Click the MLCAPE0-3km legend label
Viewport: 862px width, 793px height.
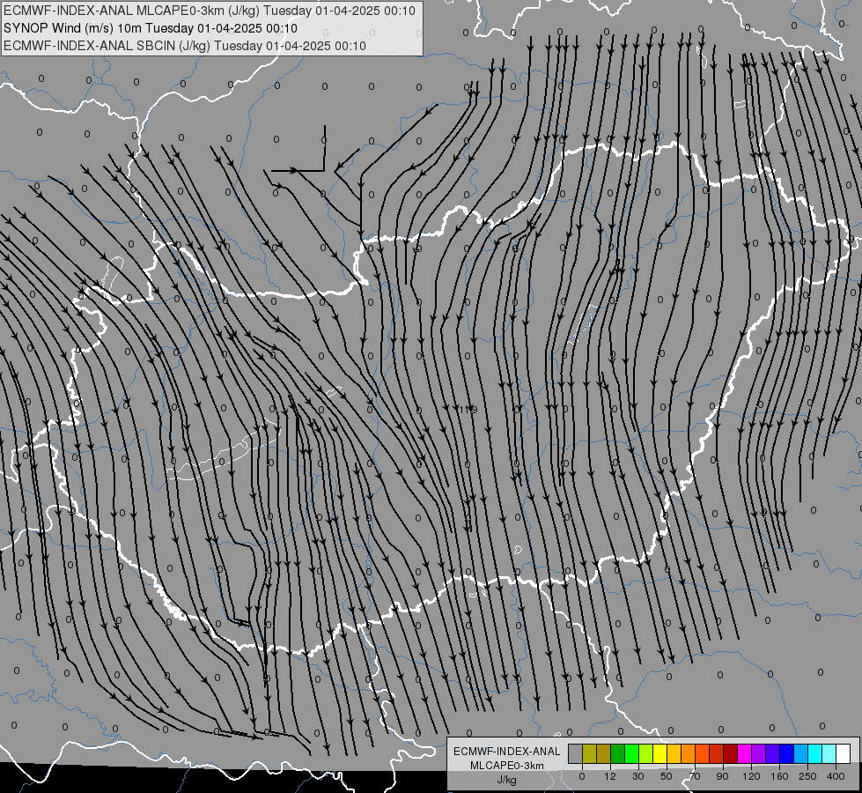tap(507, 766)
